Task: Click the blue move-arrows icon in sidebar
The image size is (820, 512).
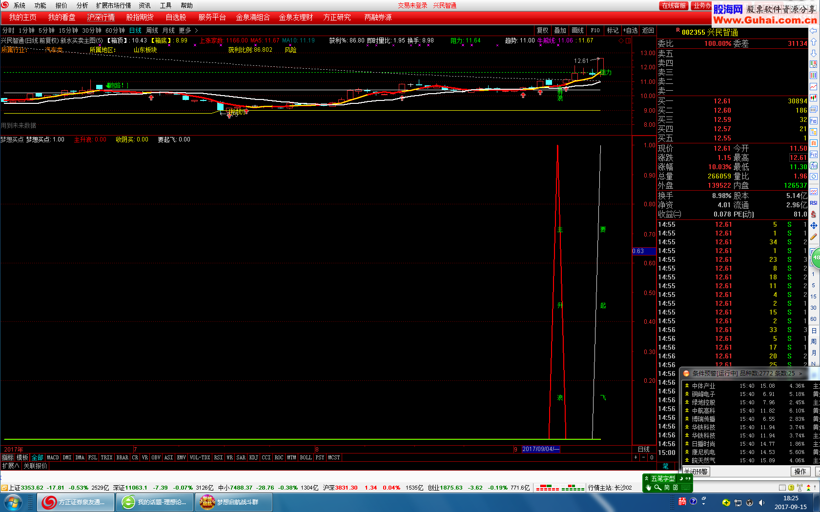Action: pos(813,225)
